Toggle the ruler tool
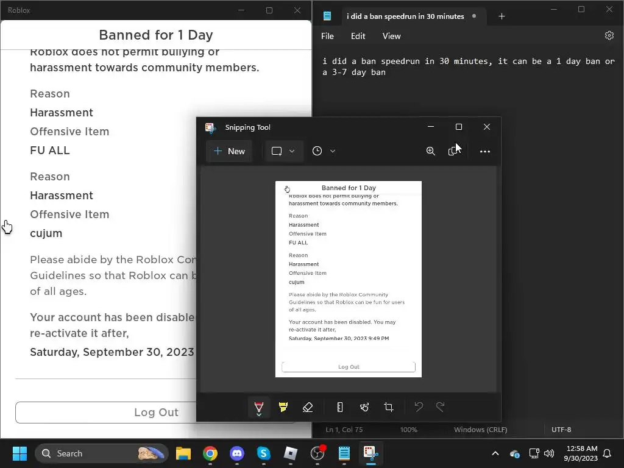 click(340, 407)
